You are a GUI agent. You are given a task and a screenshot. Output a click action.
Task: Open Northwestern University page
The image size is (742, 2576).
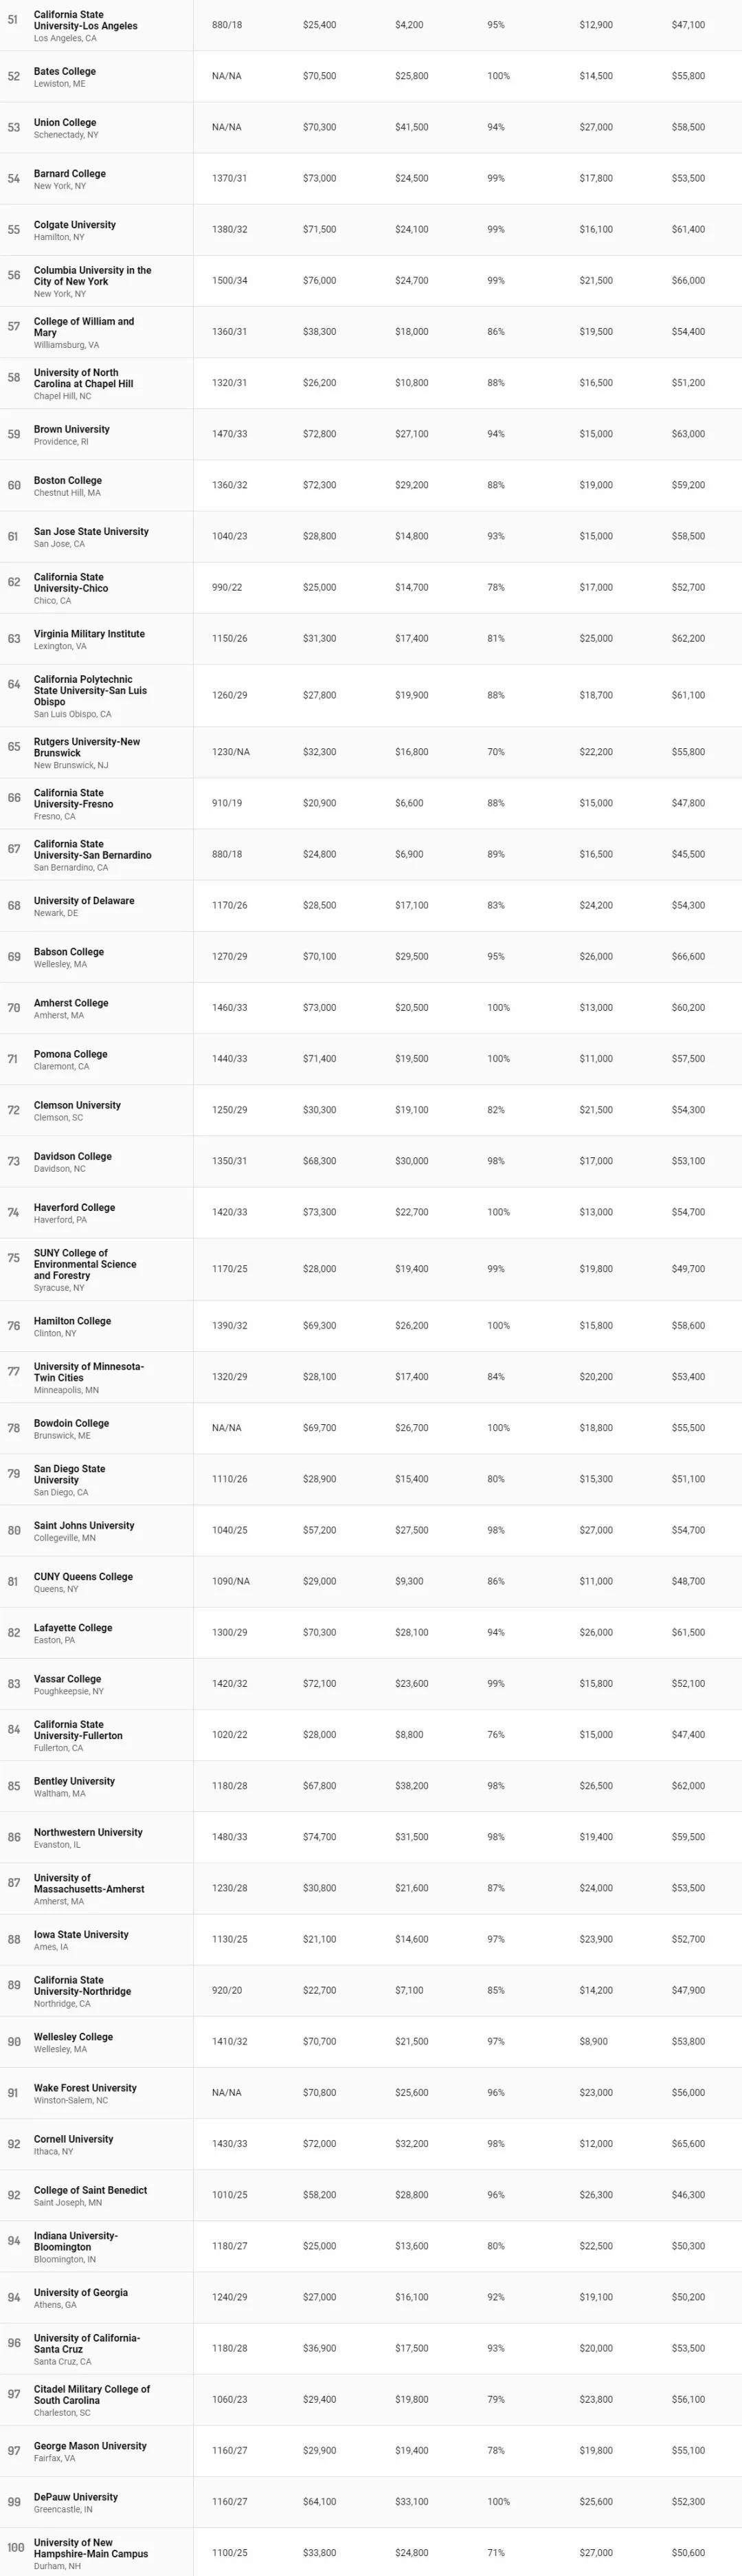coord(88,1832)
